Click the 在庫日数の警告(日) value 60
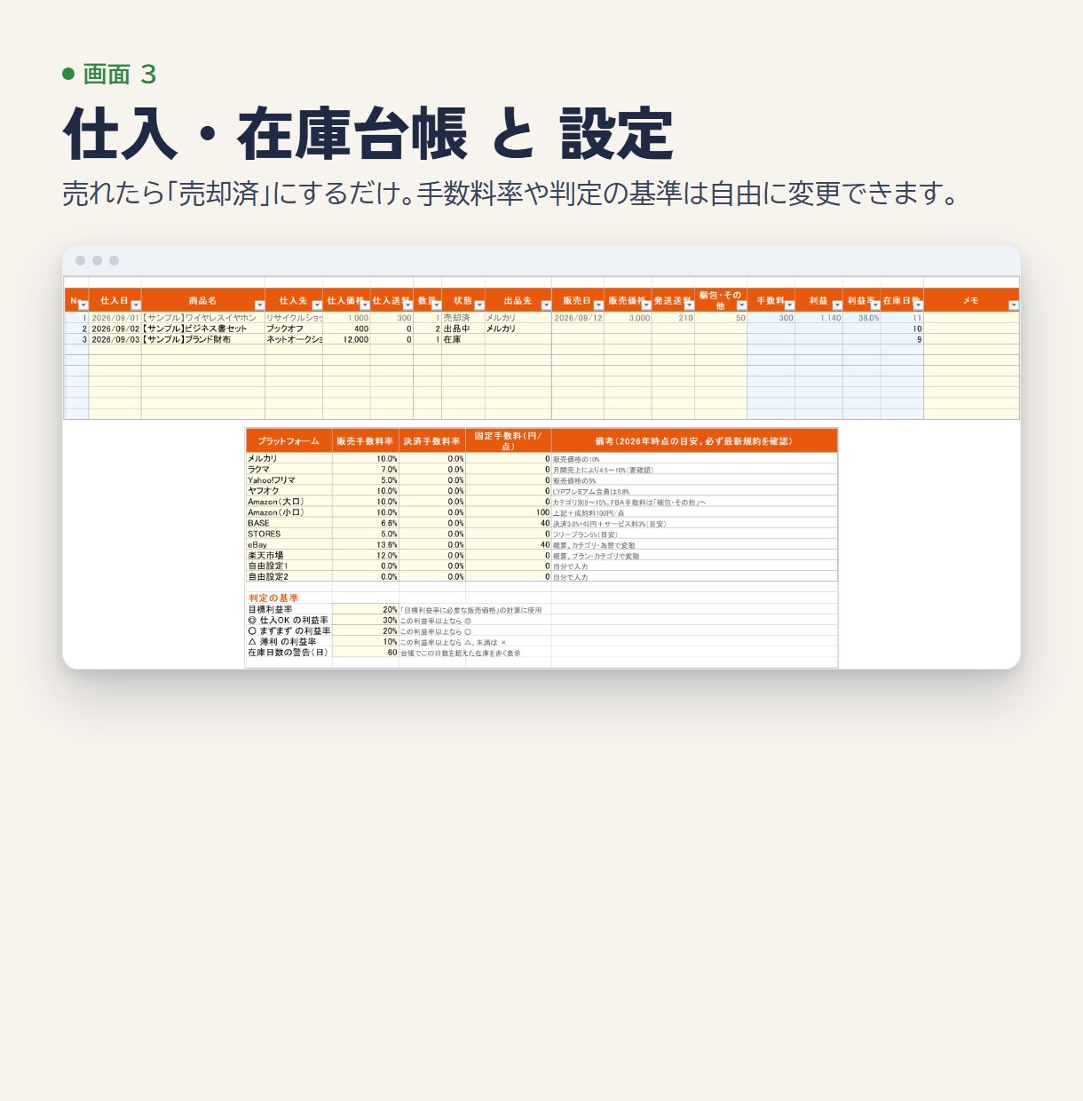Viewport: 1083px width, 1101px height. coord(366,653)
